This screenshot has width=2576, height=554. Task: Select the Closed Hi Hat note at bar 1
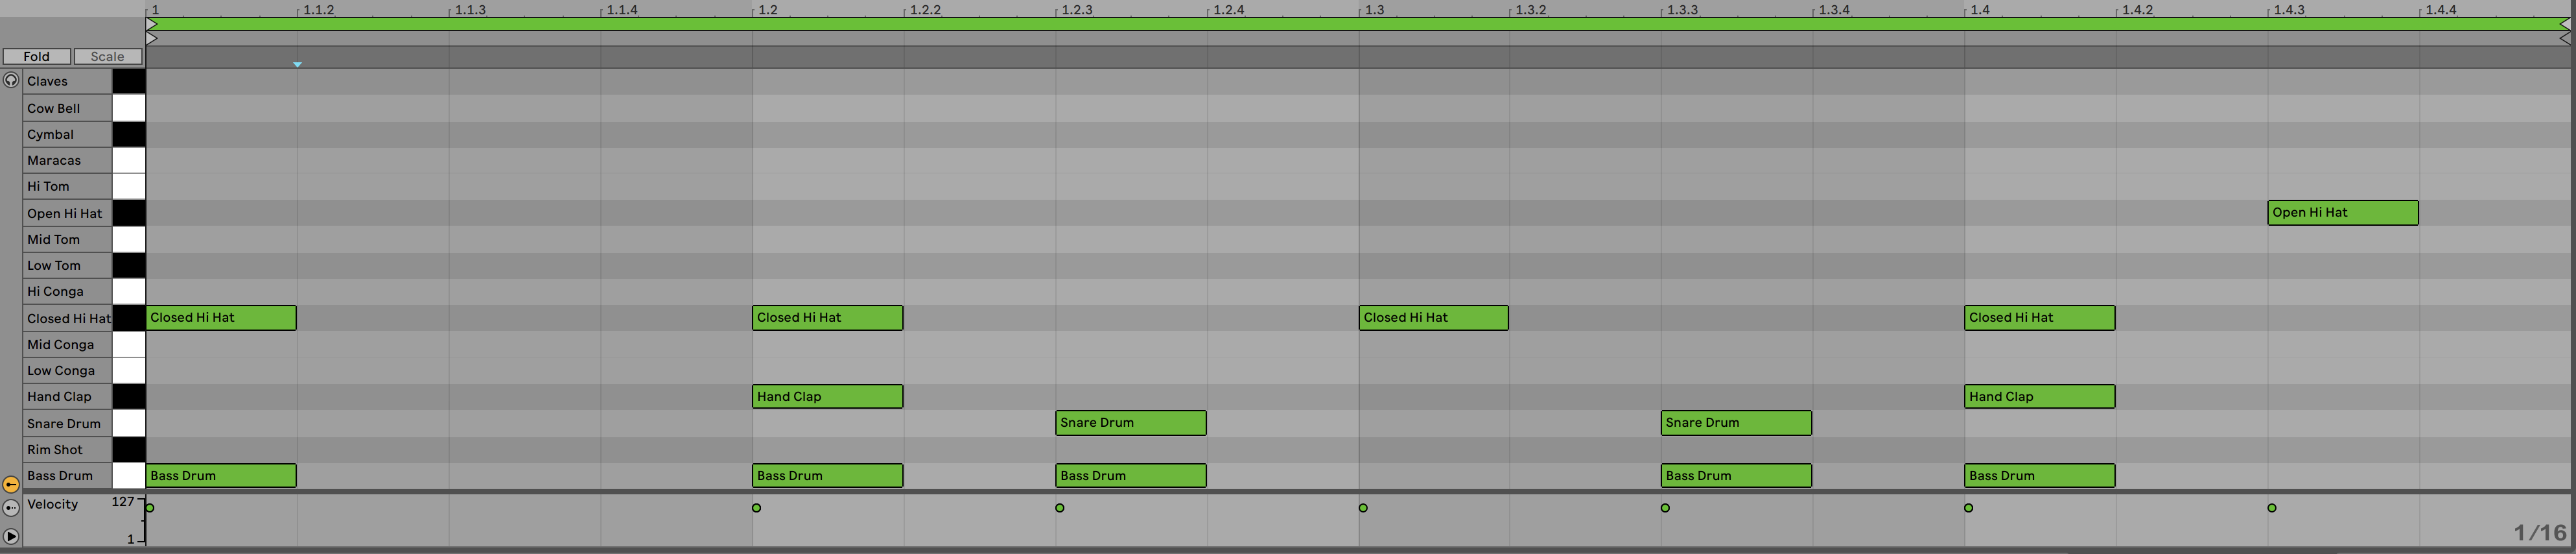coord(221,317)
